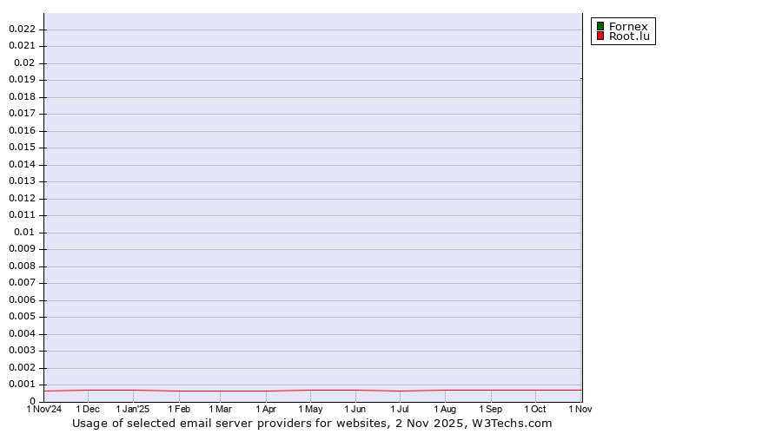The width and height of the screenshot is (782, 434).
Task: Select the 1 Feb axis tick label
Action: pos(179,409)
